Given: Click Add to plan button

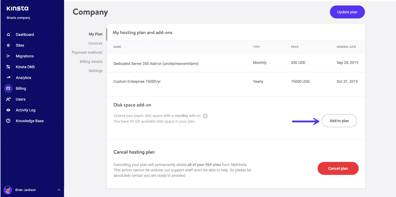Looking at the screenshot, I should tap(339, 121).
